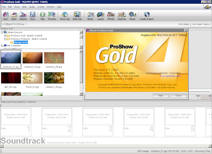Click the Help button in About dialog
The image size is (212, 154).
coord(161,95)
